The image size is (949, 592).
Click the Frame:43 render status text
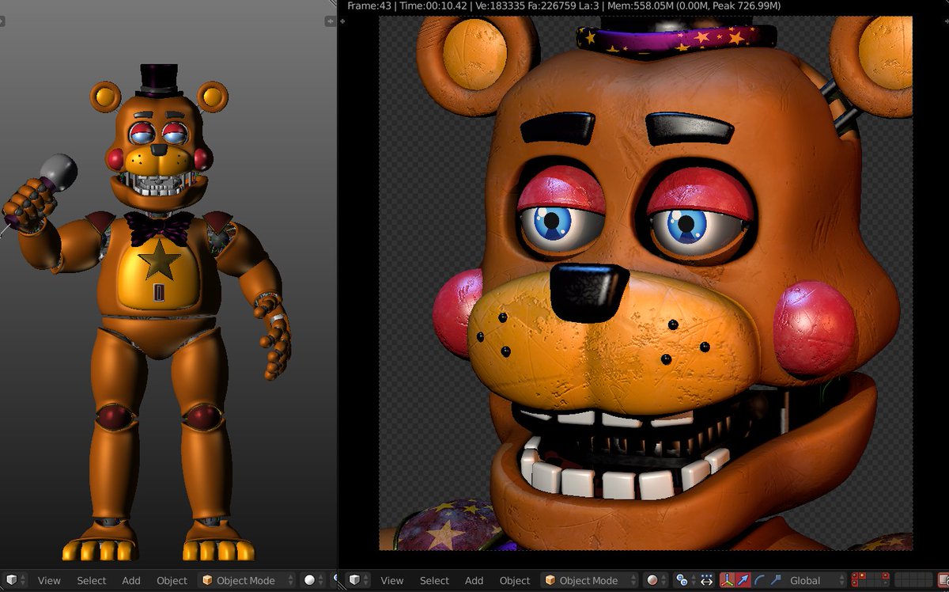tap(368, 6)
